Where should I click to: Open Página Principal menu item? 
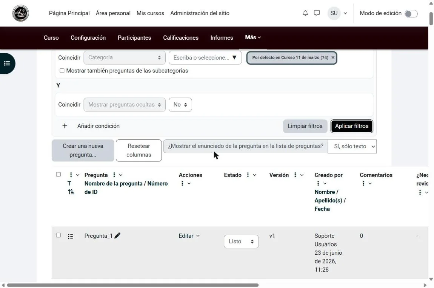coord(69,13)
